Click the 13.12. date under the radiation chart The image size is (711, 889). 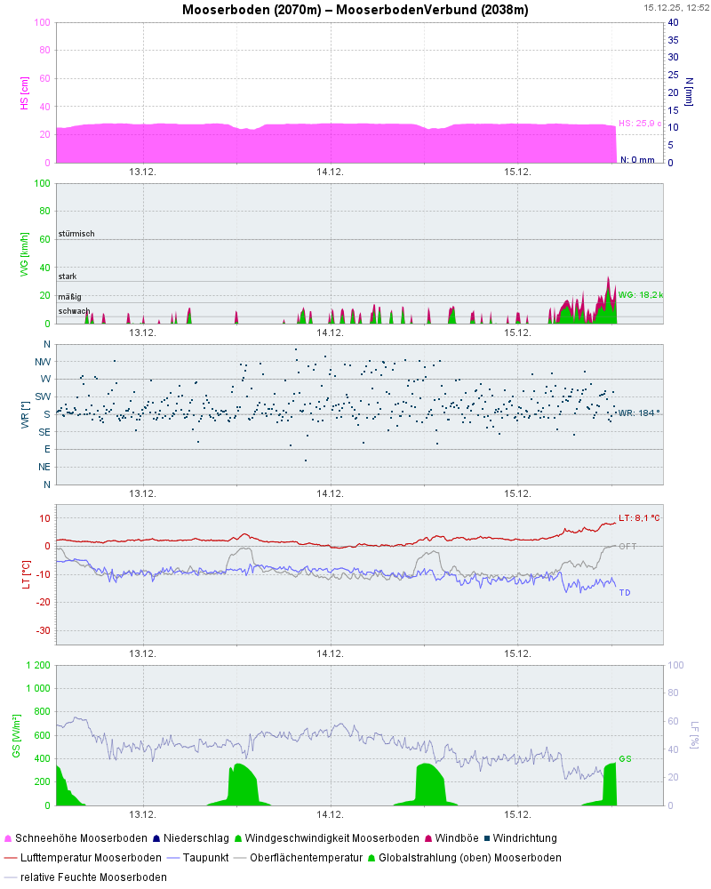(143, 813)
